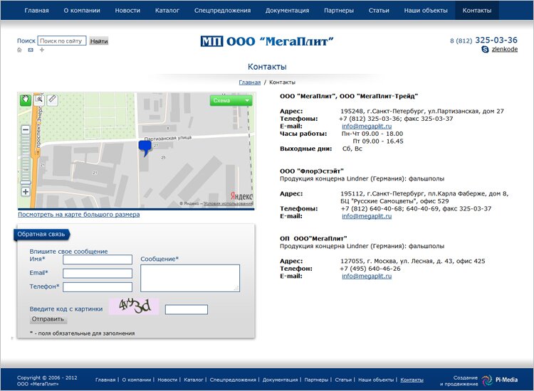Focus the Email input field
Viewport: 534px width, 391px height.
coord(98,274)
